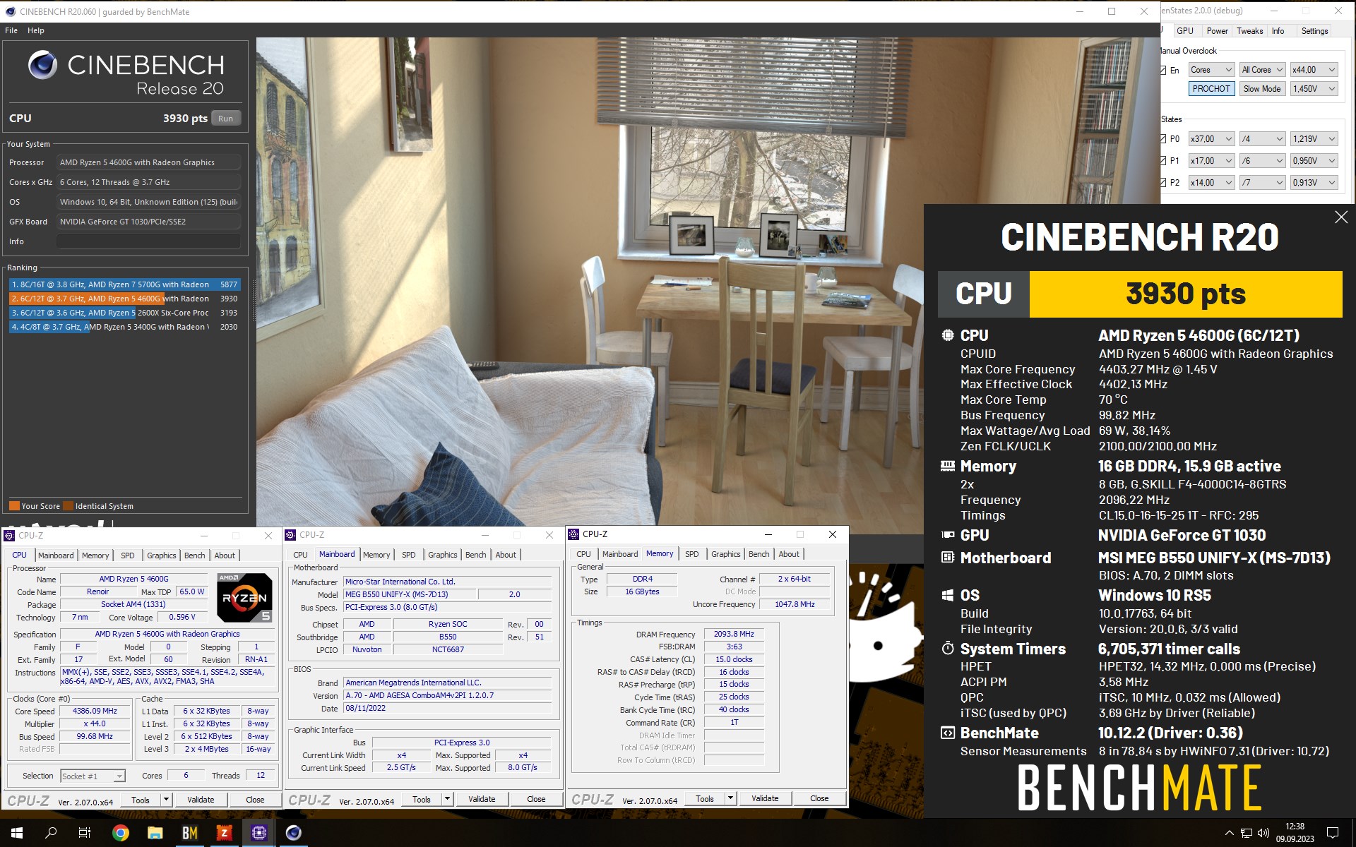1356x847 pixels.
Task: Click BenchMate GPU section icon
Action: (x=948, y=535)
